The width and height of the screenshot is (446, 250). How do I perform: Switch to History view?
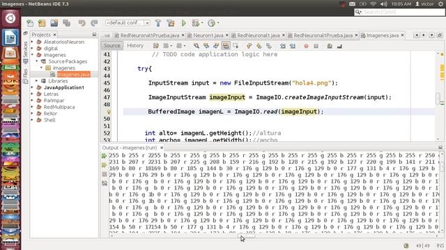135,46
